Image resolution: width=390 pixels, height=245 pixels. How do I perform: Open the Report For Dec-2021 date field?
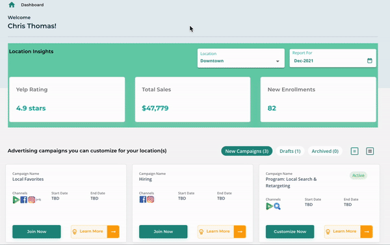[x=333, y=58]
